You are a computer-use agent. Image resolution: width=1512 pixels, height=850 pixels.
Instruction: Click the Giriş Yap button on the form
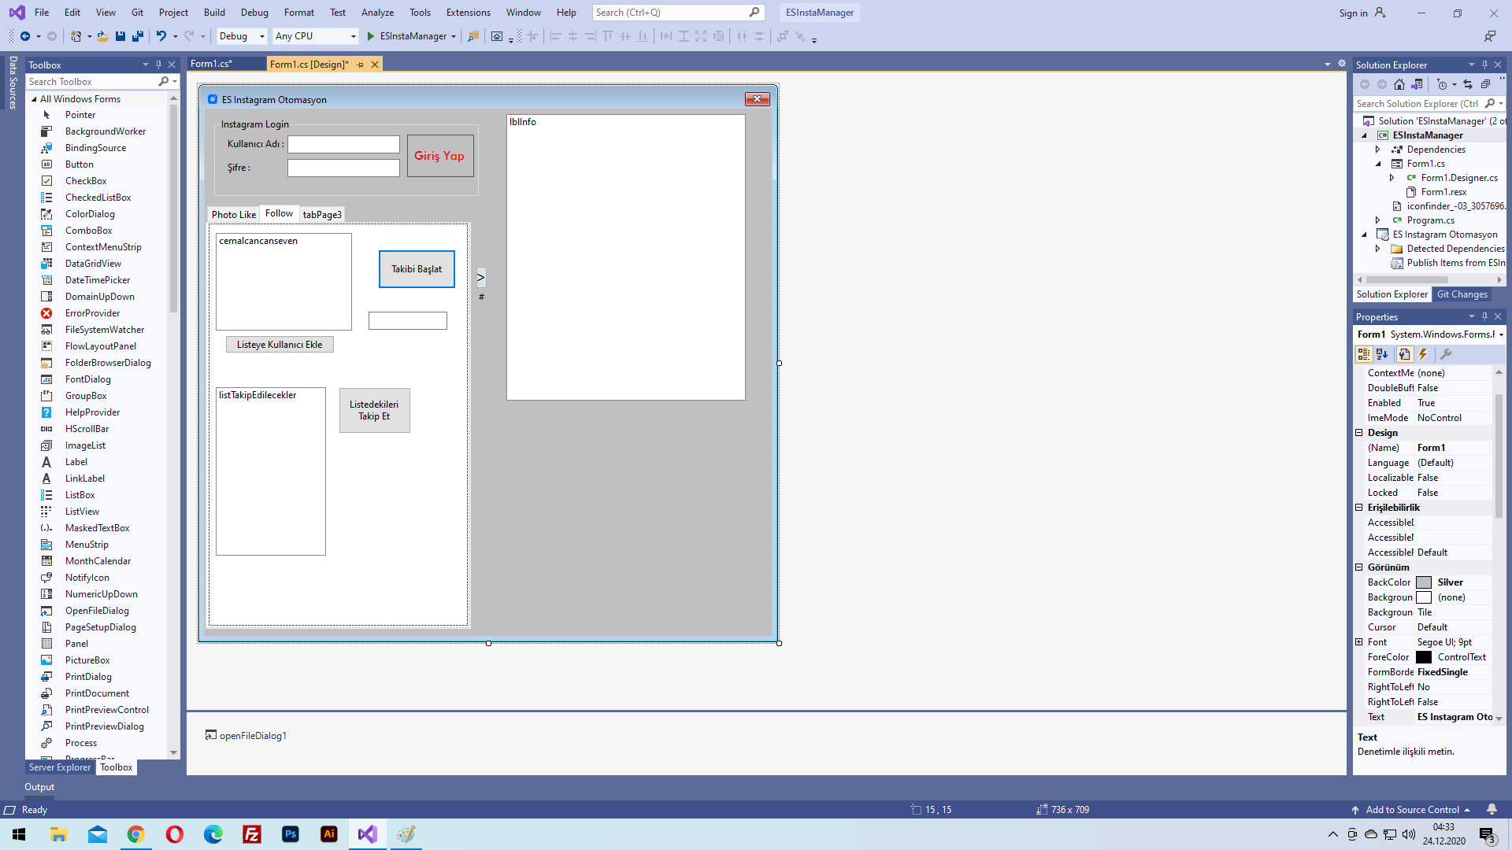[x=440, y=156]
